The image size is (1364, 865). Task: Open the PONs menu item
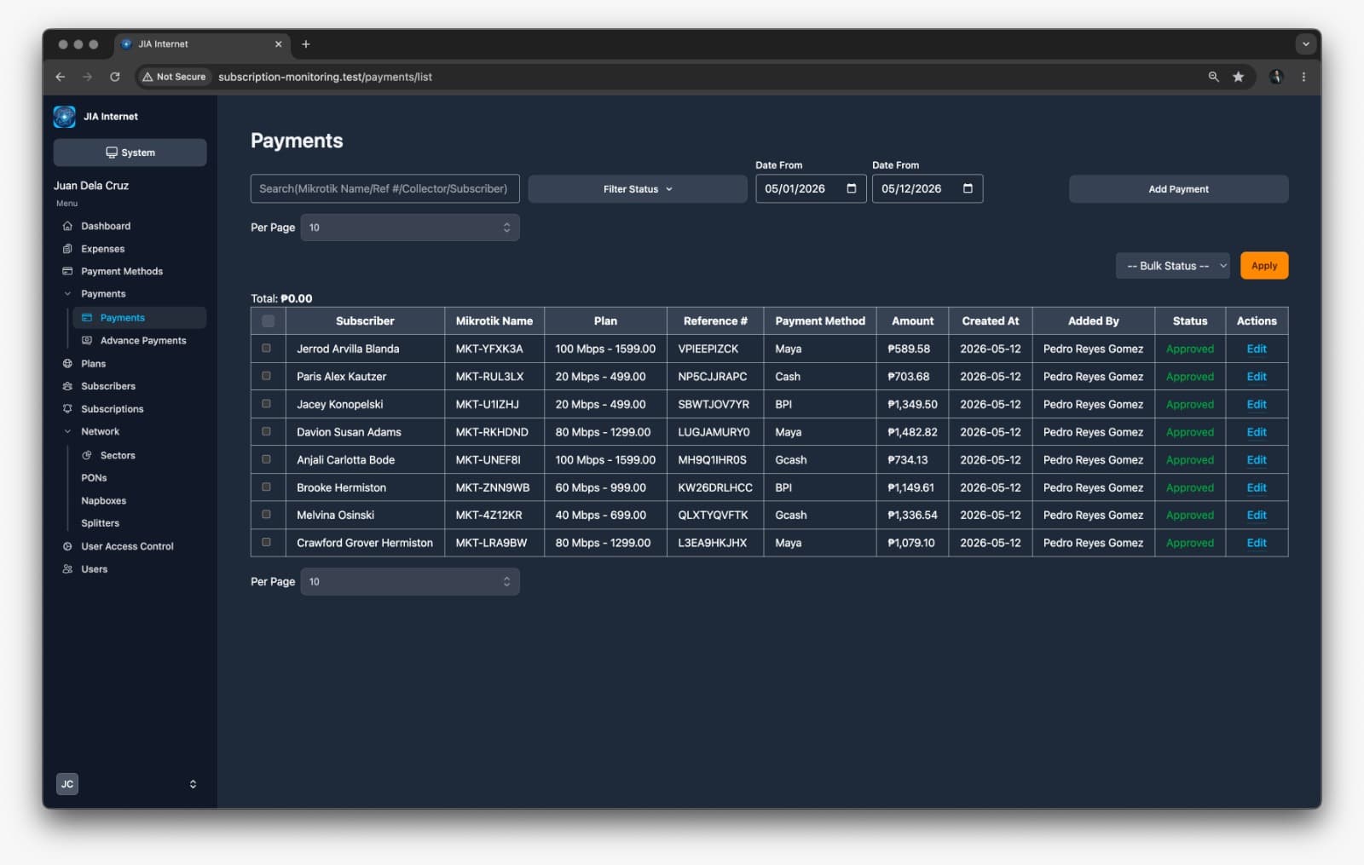94,478
